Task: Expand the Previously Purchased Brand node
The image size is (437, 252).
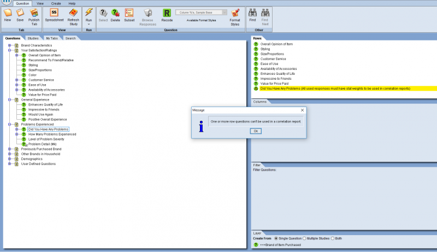Action: pos(9,149)
